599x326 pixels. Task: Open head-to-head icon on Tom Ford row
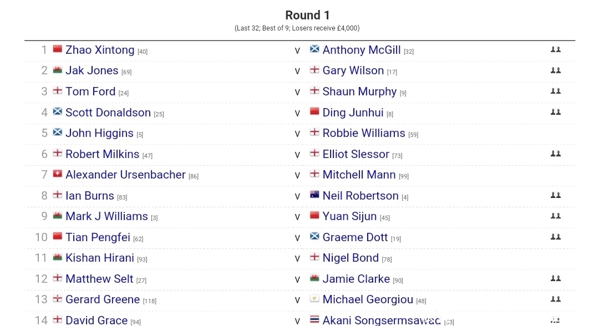tap(555, 91)
